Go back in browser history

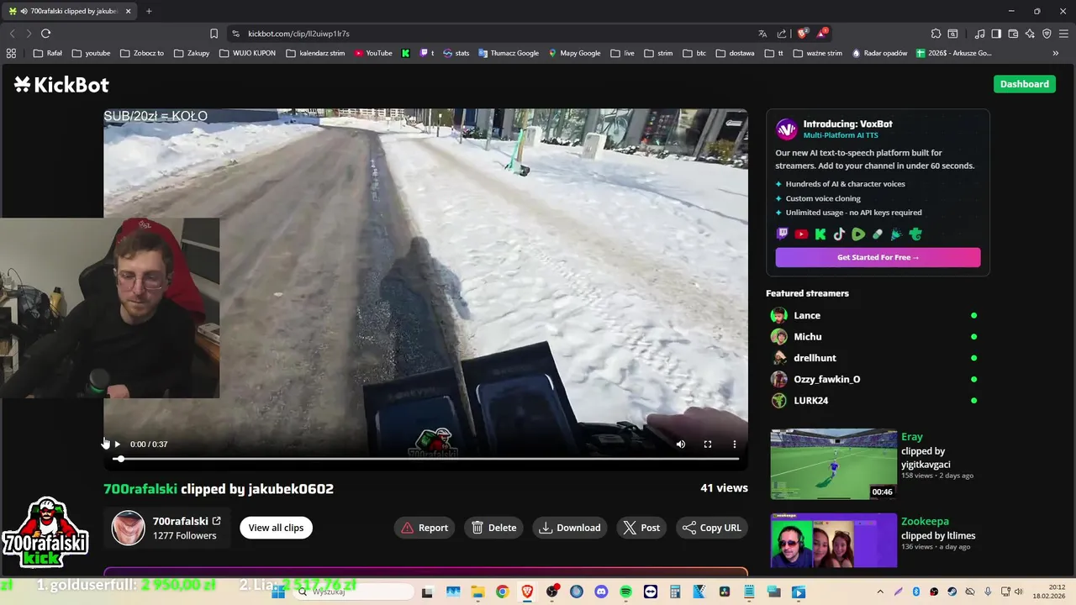pos(12,34)
